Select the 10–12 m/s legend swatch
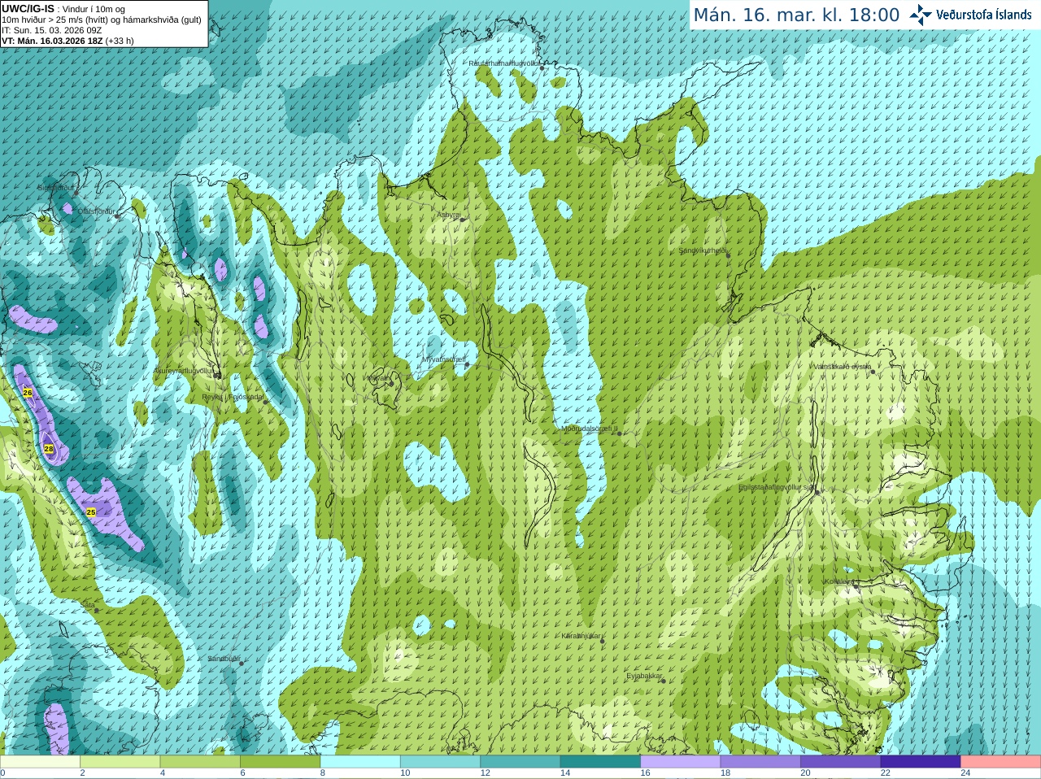The height and width of the screenshot is (779, 1041). coord(440,762)
